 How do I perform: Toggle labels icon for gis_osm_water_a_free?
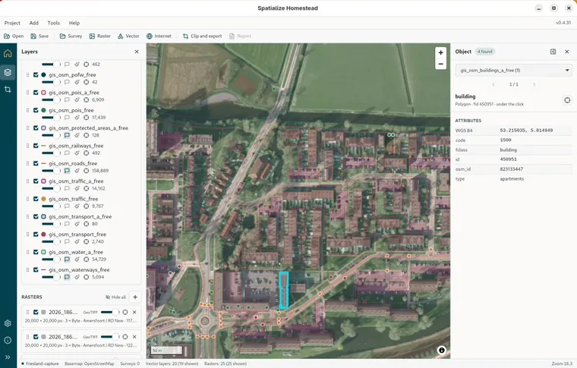pyautogui.click(x=67, y=259)
